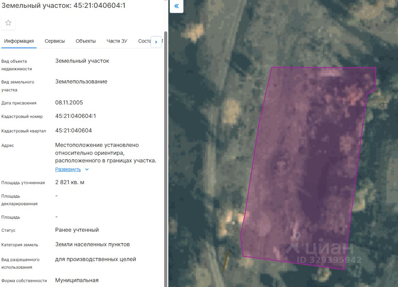Image resolution: width=398 pixels, height=287 pixels.
Task: Select the Части ЗУ tab
Action: tap(117, 41)
